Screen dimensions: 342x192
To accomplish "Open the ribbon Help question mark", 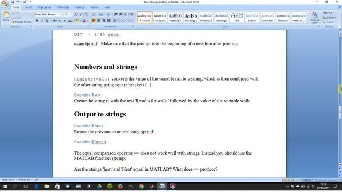I will [340, 7].
